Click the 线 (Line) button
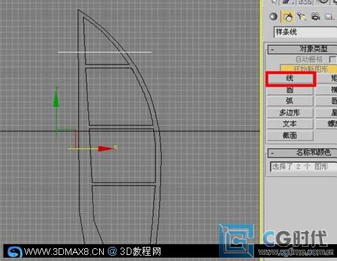This screenshot has height=261, width=337. pyautogui.click(x=290, y=79)
